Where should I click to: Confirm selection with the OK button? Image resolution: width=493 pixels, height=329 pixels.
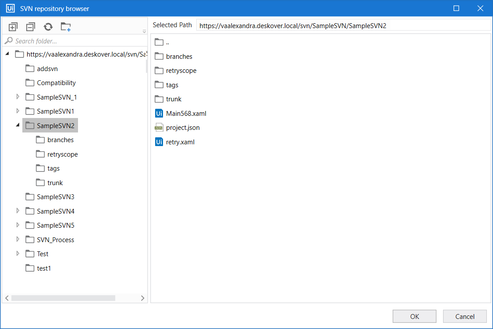414,316
